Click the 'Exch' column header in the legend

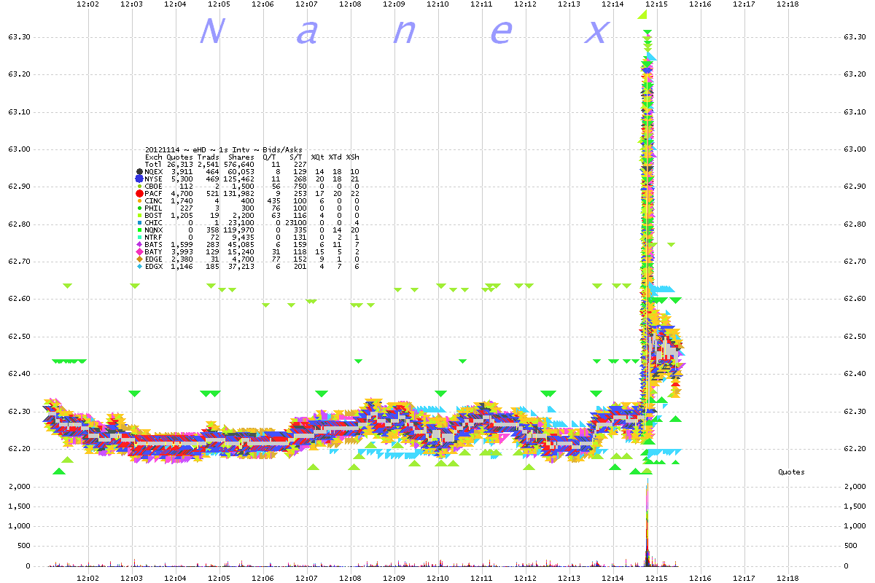click(154, 157)
